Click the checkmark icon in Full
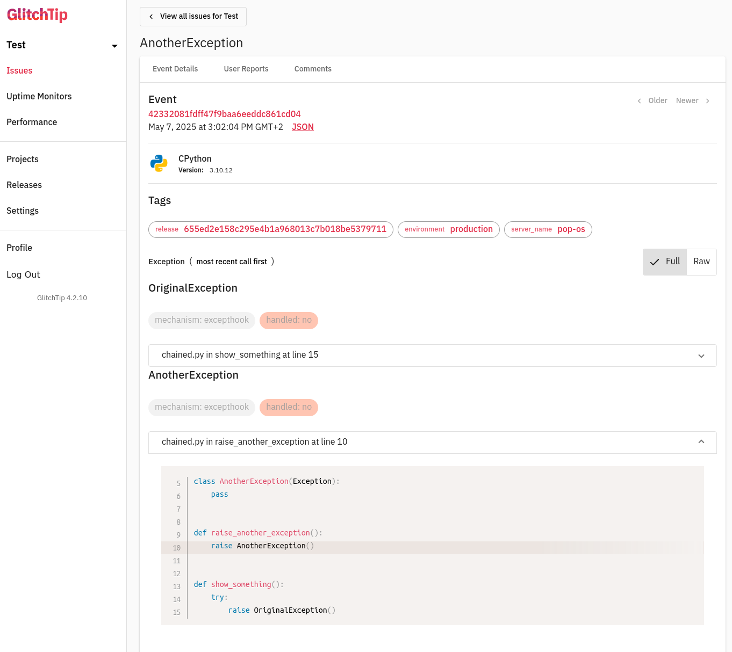This screenshot has width=732, height=652. tap(655, 262)
